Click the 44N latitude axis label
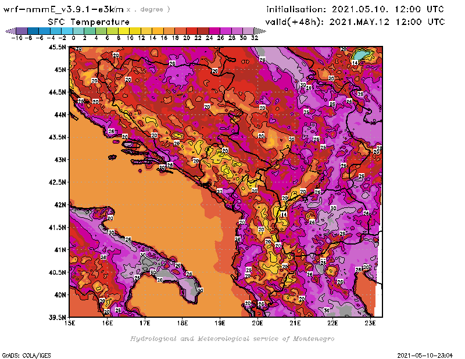Viewport: 465px width, 359px height. coord(60,114)
